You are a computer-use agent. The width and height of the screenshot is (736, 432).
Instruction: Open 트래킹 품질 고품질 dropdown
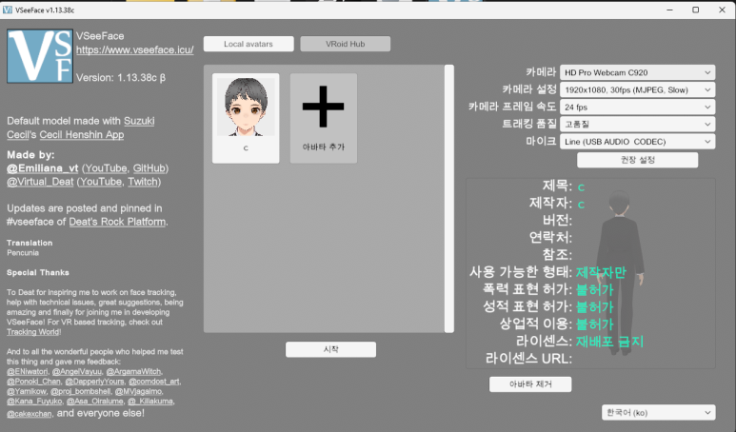click(637, 125)
